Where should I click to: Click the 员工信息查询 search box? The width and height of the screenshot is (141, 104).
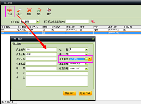(x=77, y=21)
